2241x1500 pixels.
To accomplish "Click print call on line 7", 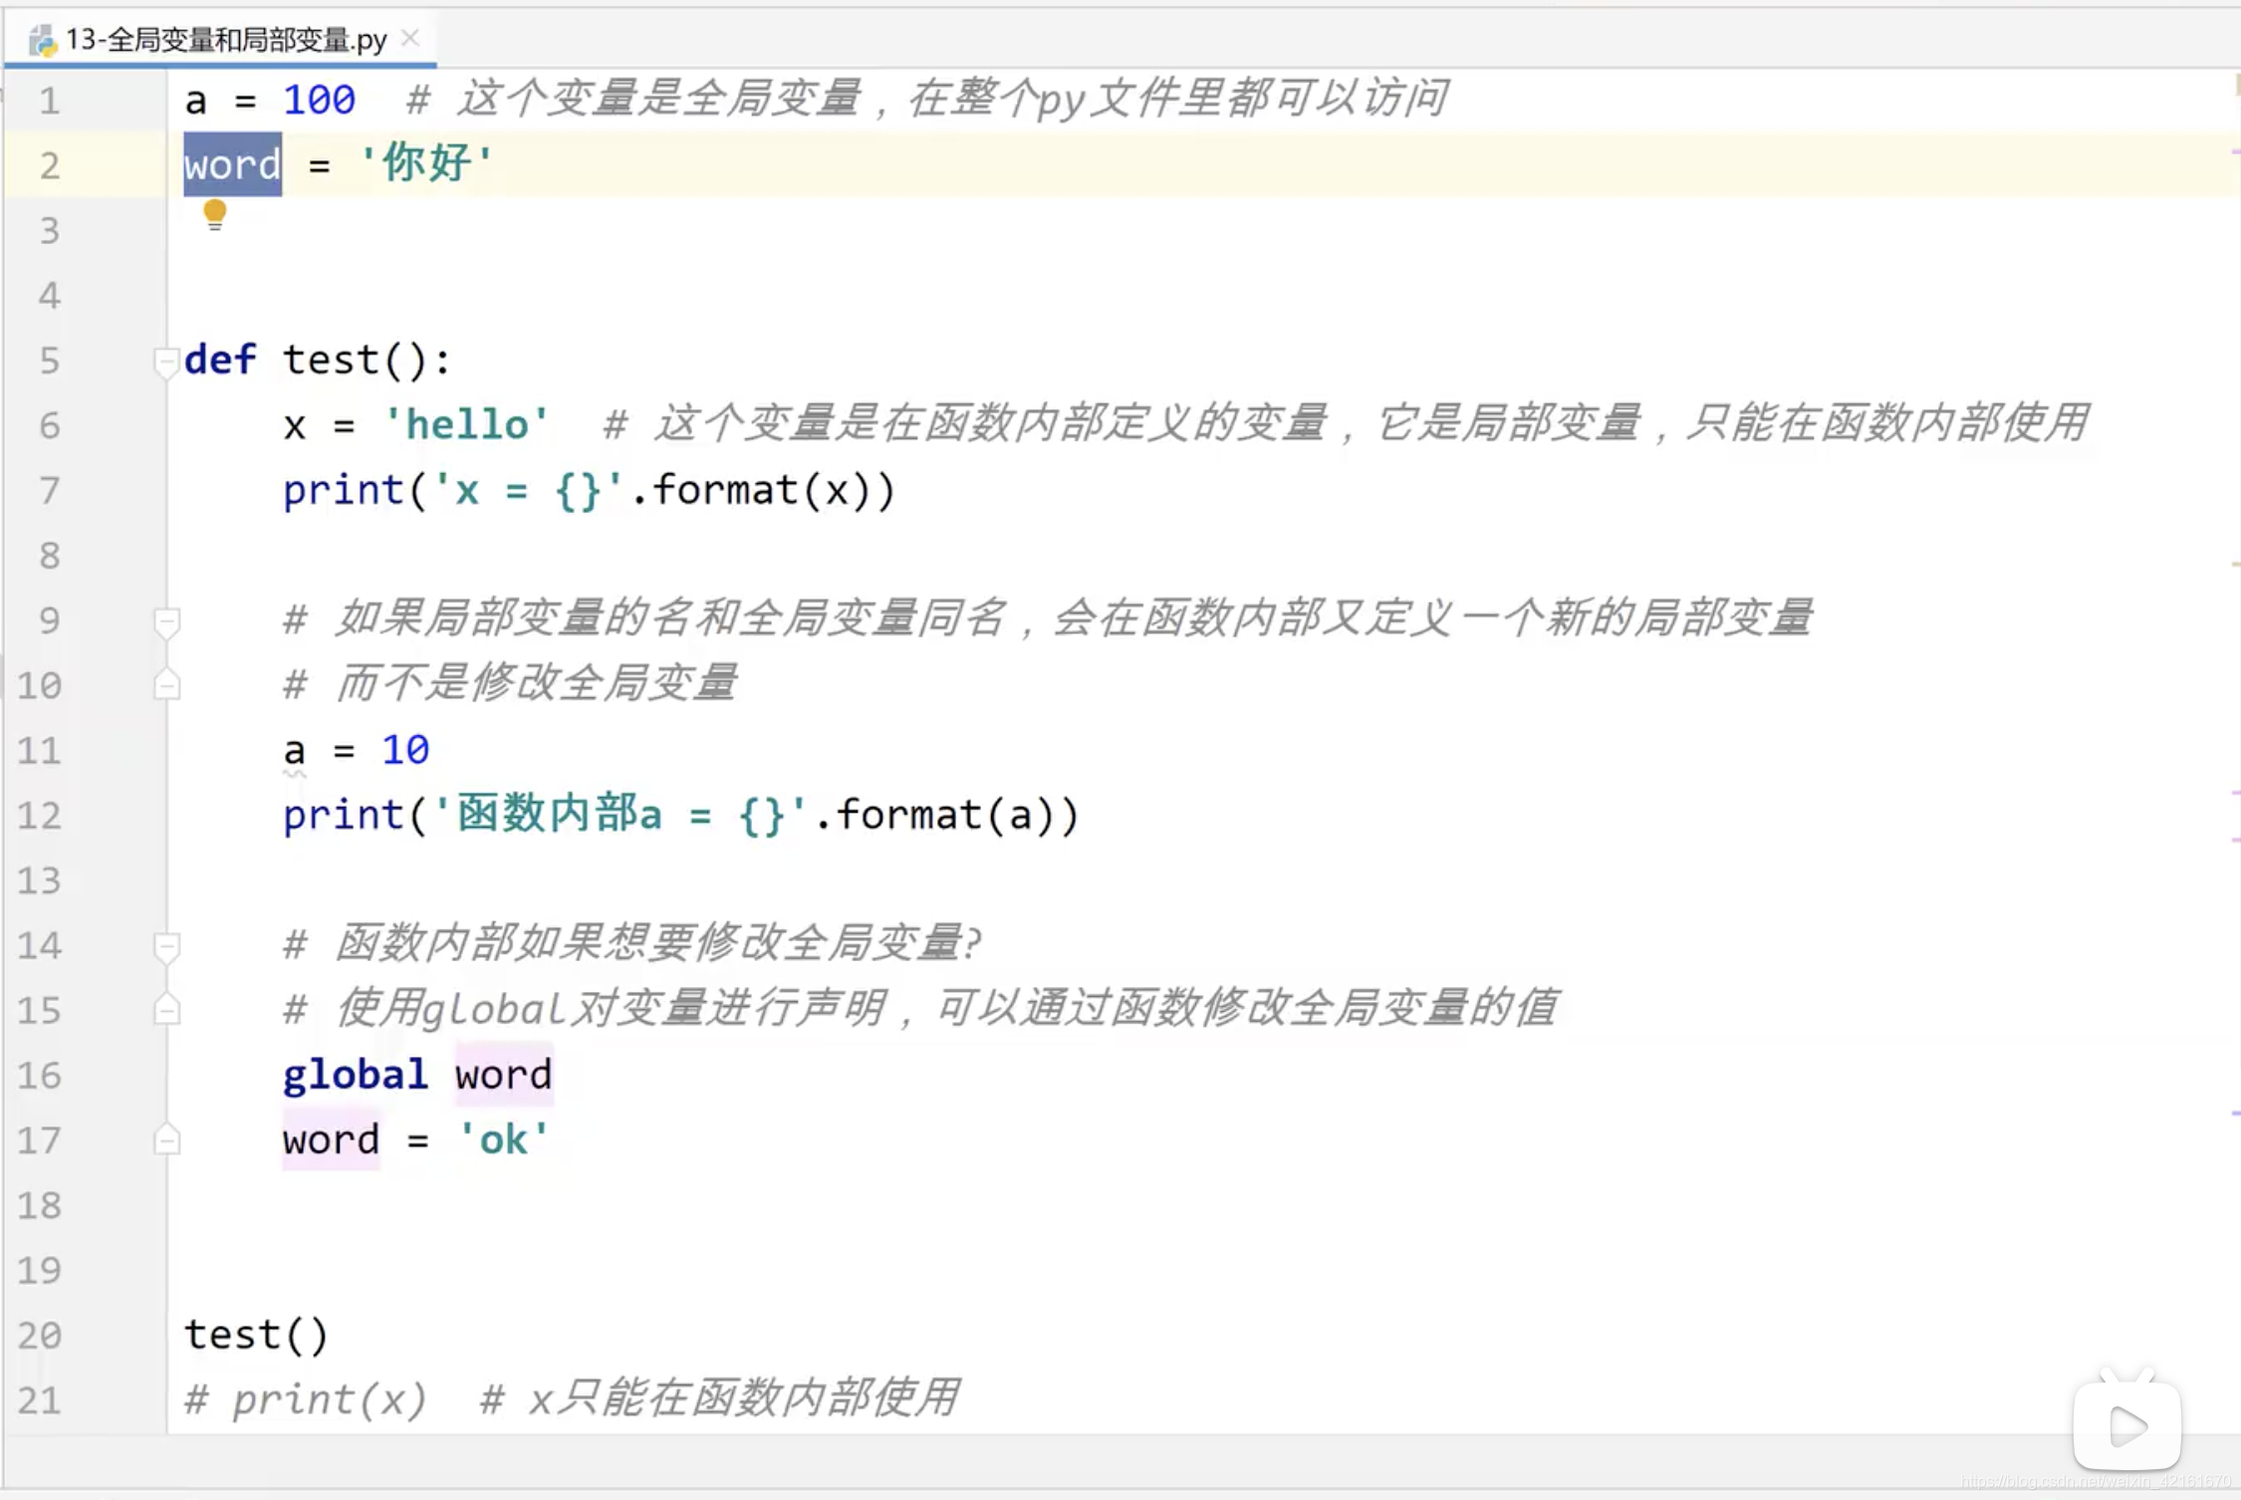I will pos(343,490).
